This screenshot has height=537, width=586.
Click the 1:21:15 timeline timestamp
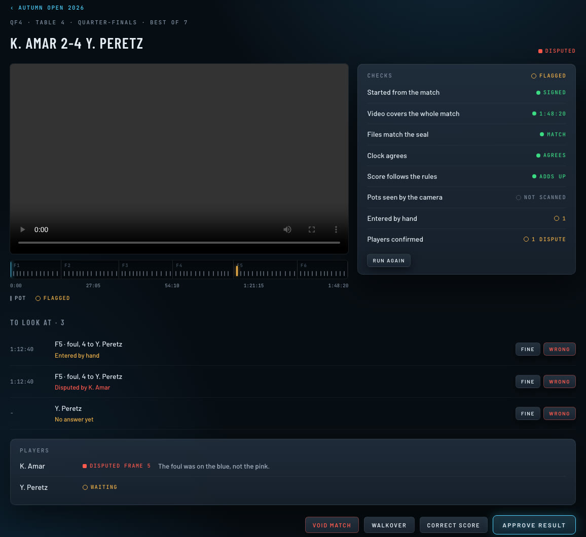click(x=254, y=286)
